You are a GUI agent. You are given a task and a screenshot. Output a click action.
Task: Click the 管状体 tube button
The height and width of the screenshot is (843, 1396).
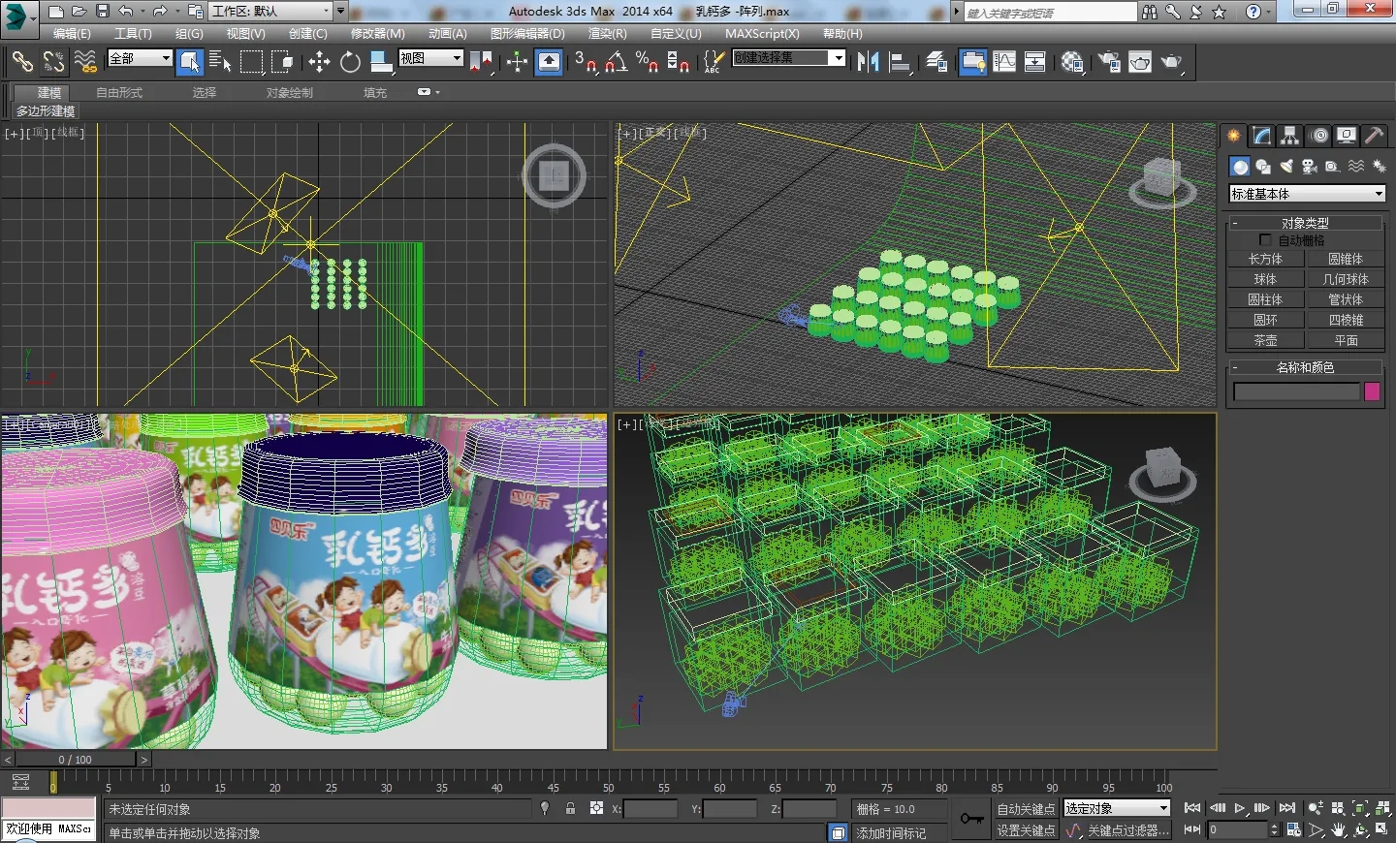point(1346,299)
